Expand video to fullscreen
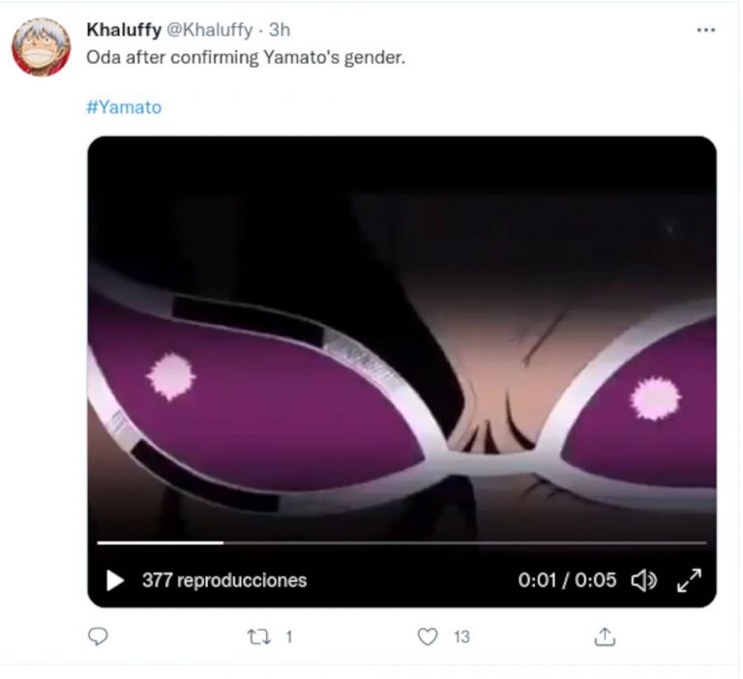This screenshot has width=743, height=679. pyautogui.click(x=689, y=580)
